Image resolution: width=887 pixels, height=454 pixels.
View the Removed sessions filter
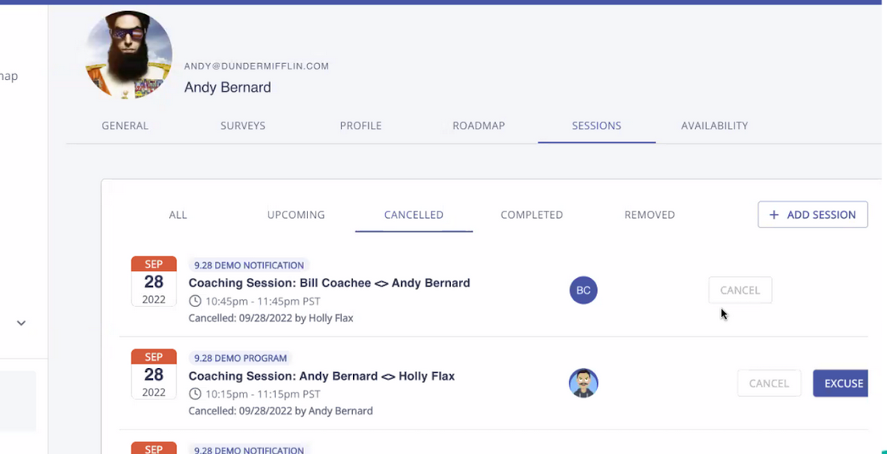point(649,215)
